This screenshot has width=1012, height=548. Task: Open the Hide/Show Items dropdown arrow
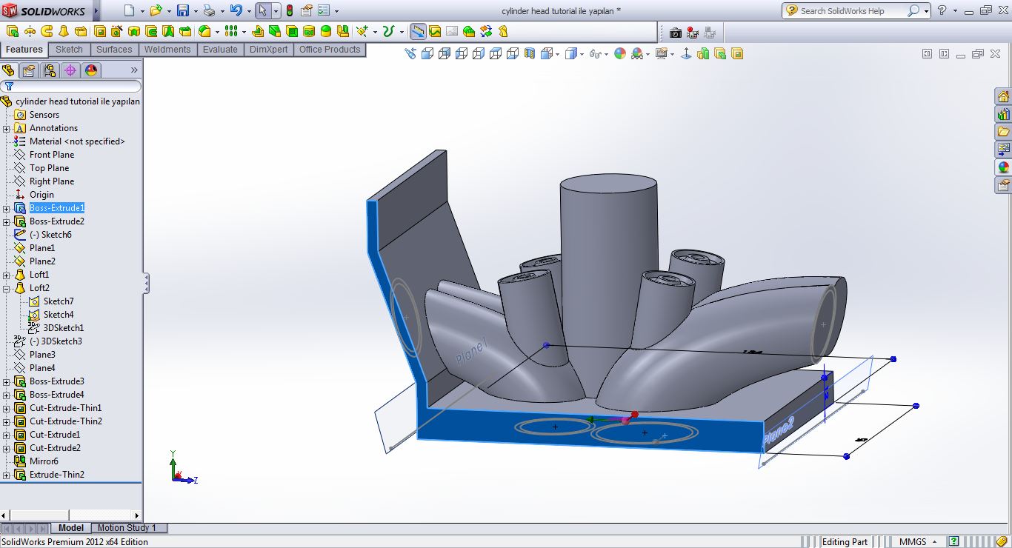click(x=607, y=53)
